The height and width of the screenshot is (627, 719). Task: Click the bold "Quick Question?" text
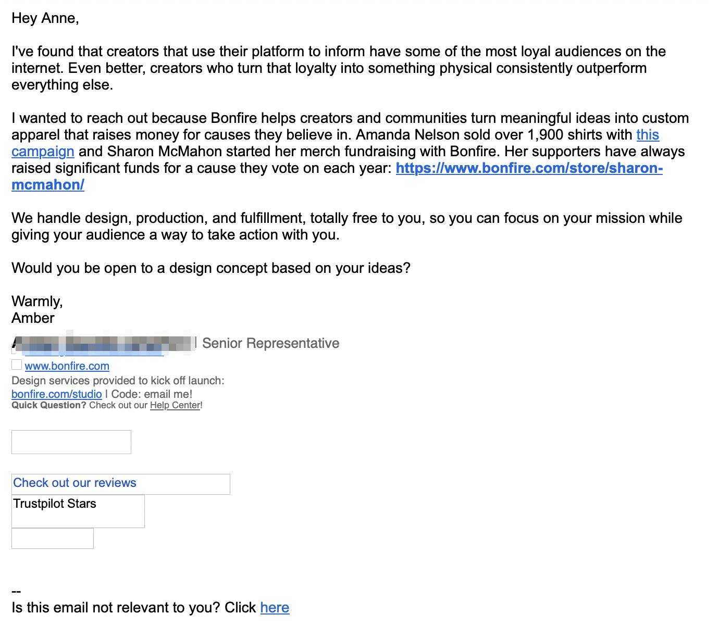tap(48, 405)
